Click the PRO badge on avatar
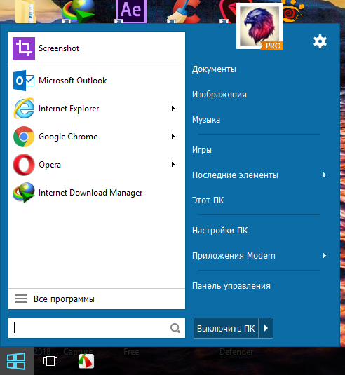Image resolution: width=345 pixels, height=375 pixels. tap(272, 46)
